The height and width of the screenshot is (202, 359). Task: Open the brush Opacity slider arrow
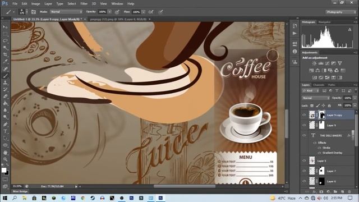[x=109, y=12]
